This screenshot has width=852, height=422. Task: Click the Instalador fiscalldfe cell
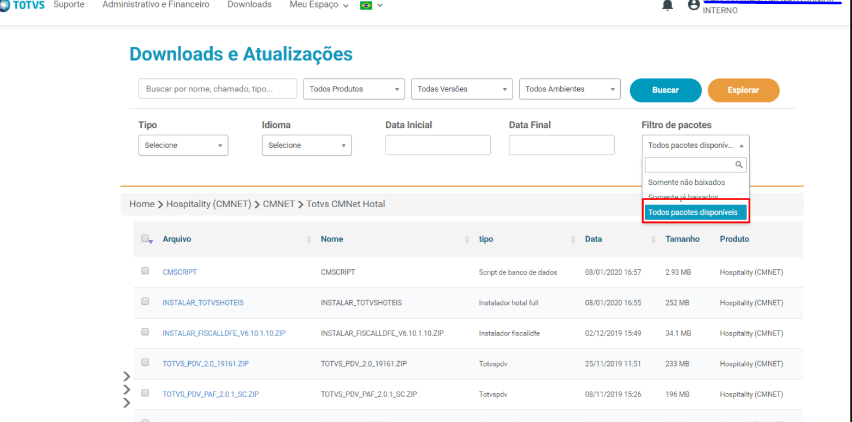[509, 333]
